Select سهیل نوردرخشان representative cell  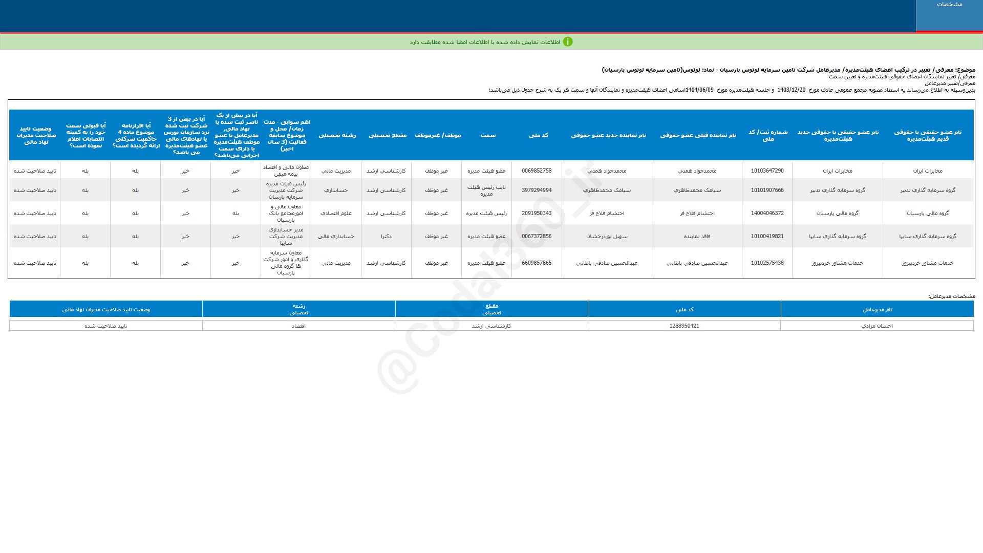tap(607, 237)
